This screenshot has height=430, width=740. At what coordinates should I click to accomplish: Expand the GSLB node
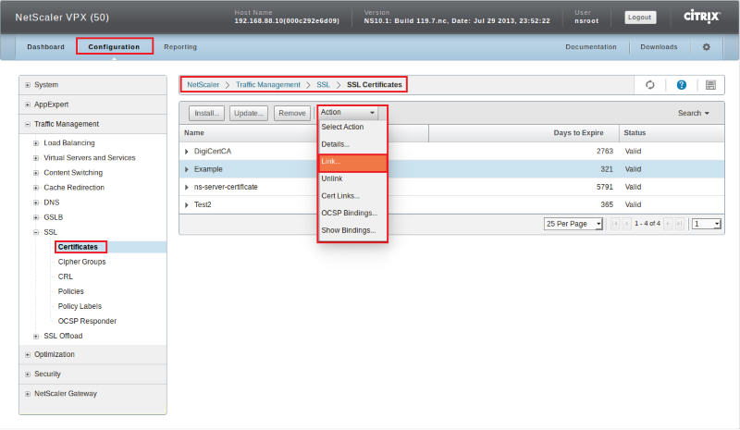tap(36, 217)
